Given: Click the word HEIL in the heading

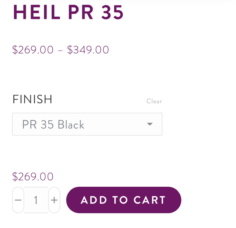Looking at the screenshot, I should 37,12.
